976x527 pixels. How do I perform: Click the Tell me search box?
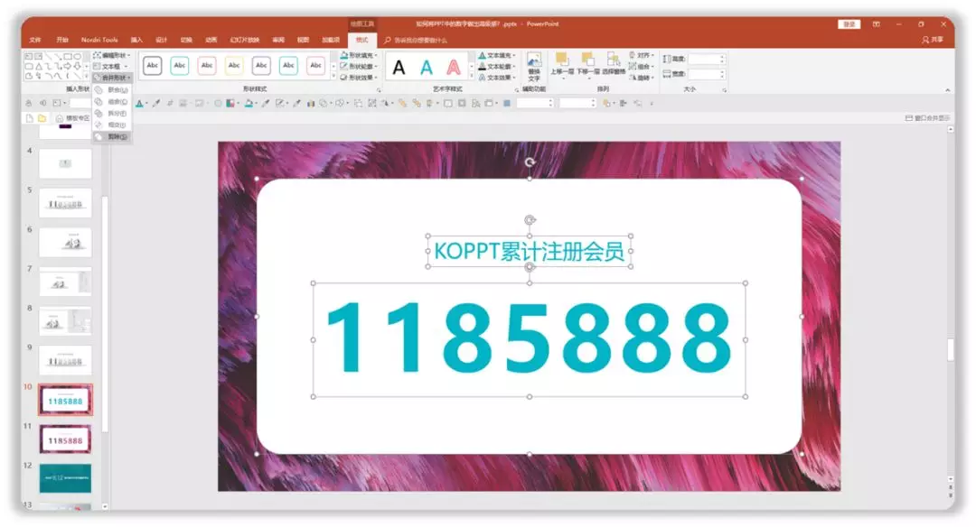(x=416, y=41)
